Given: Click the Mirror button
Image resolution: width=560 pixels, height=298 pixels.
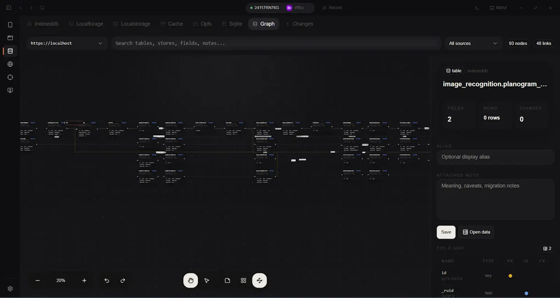Looking at the screenshot, I should 498,8.
